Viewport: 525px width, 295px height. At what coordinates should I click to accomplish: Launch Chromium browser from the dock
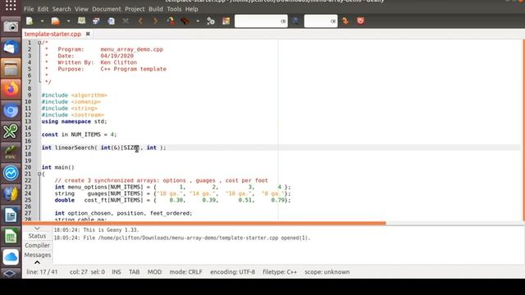(x=11, y=111)
